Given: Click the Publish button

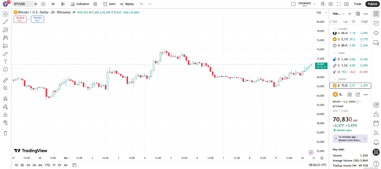Looking at the screenshot, I should (372, 4).
